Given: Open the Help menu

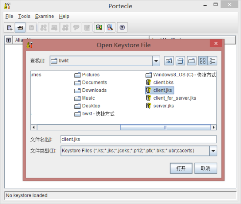Looking at the screenshot, I should coord(64,16).
